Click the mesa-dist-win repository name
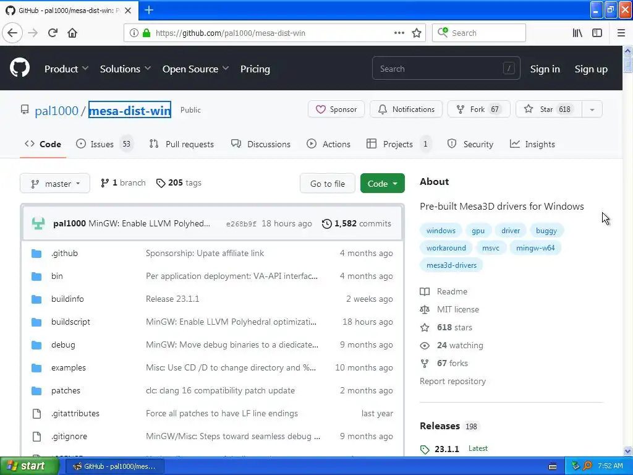The image size is (633, 475). click(130, 110)
